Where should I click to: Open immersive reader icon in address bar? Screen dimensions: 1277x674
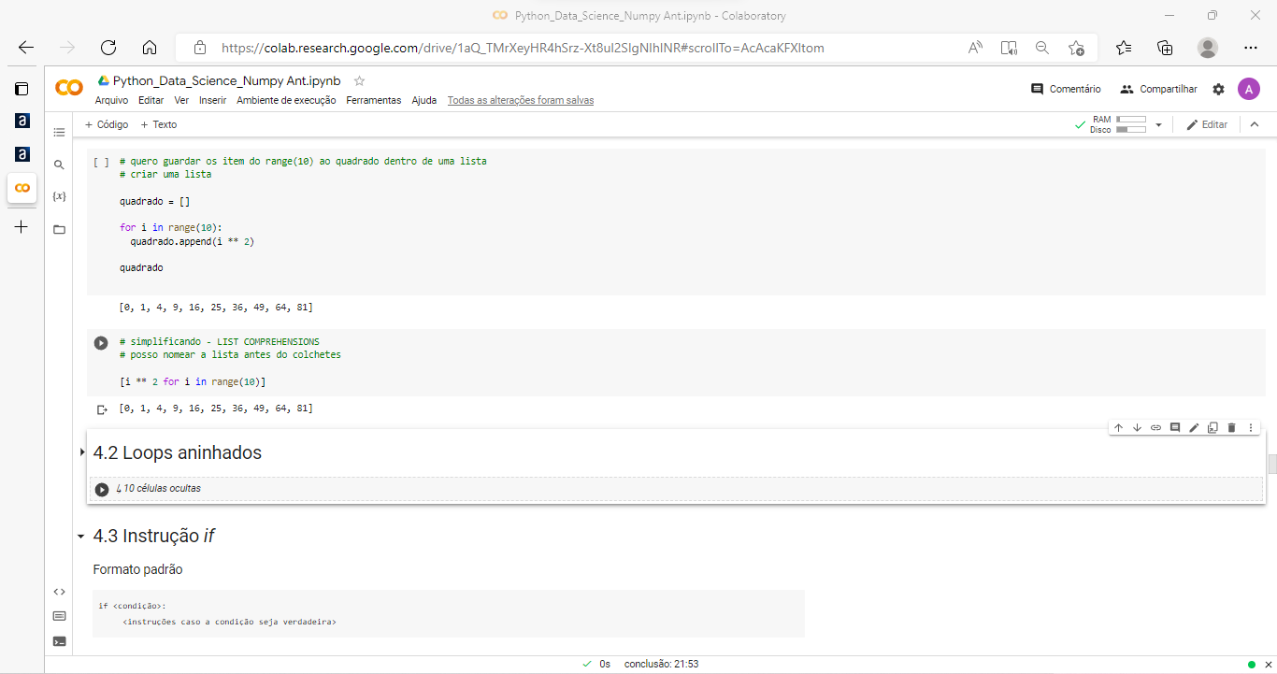point(1009,48)
